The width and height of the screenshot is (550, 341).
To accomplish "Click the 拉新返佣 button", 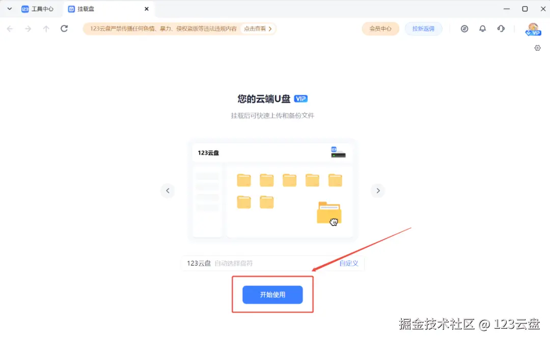I will coord(423,28).
